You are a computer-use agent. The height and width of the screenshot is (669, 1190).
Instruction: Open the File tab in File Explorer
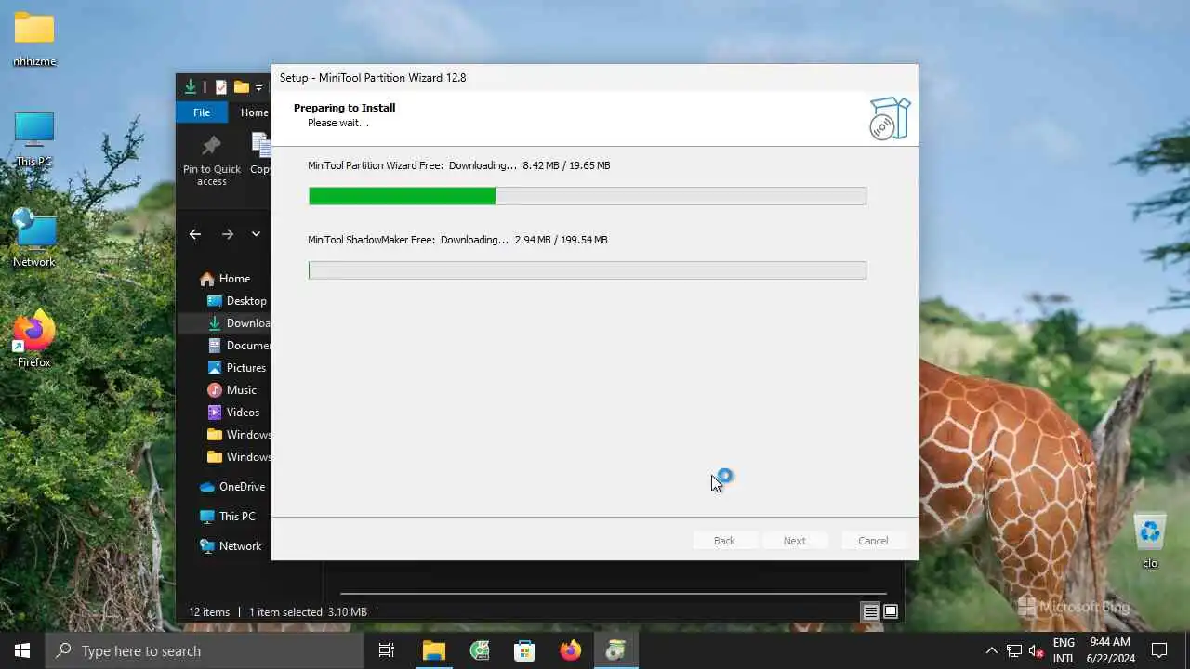(202, 112)
